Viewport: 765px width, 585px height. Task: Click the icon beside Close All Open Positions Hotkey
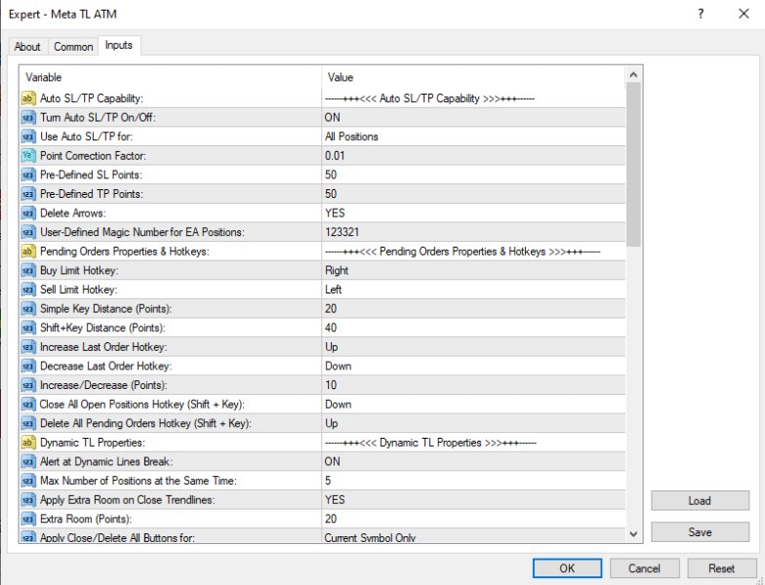pos(27,404)
